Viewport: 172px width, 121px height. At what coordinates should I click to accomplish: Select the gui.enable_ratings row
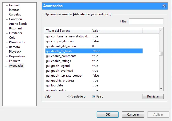pyautogui.click(x=94, y=61)
